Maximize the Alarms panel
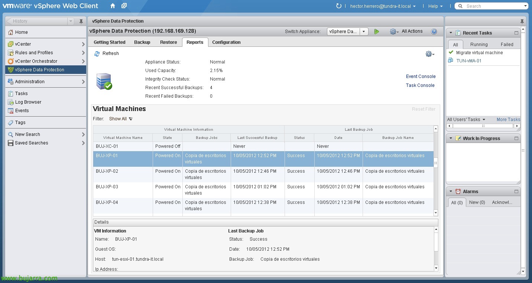Viewport: 532px width, 283px height. pyautogui.click(x=516, y=192)
